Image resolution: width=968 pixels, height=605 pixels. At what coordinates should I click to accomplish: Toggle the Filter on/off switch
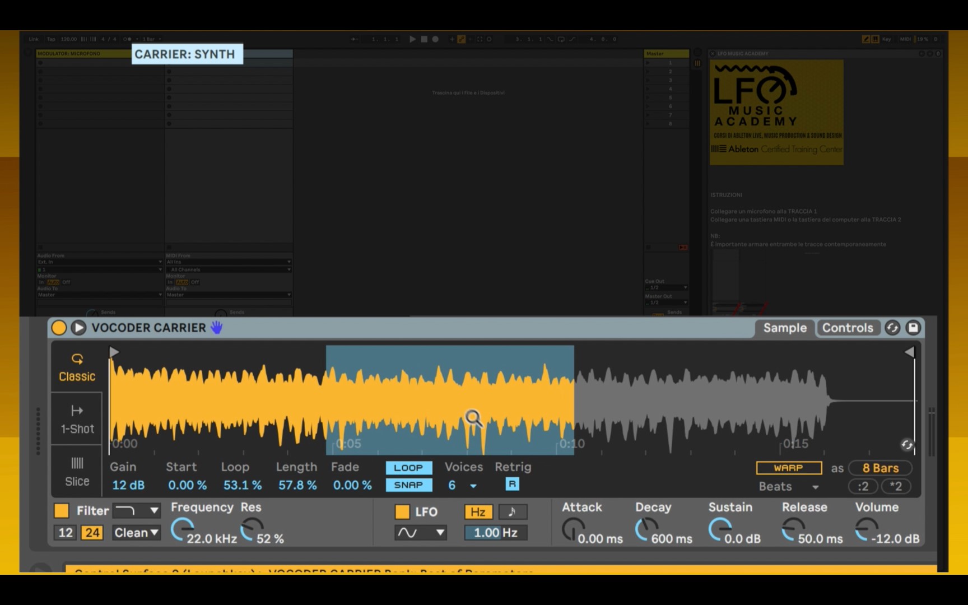tap(62, 510)
